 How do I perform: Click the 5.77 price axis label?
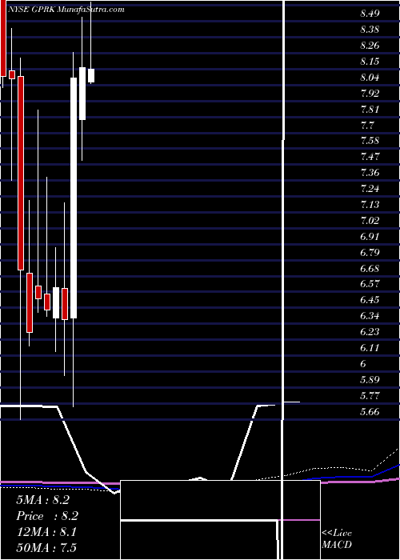pos(370,396)
